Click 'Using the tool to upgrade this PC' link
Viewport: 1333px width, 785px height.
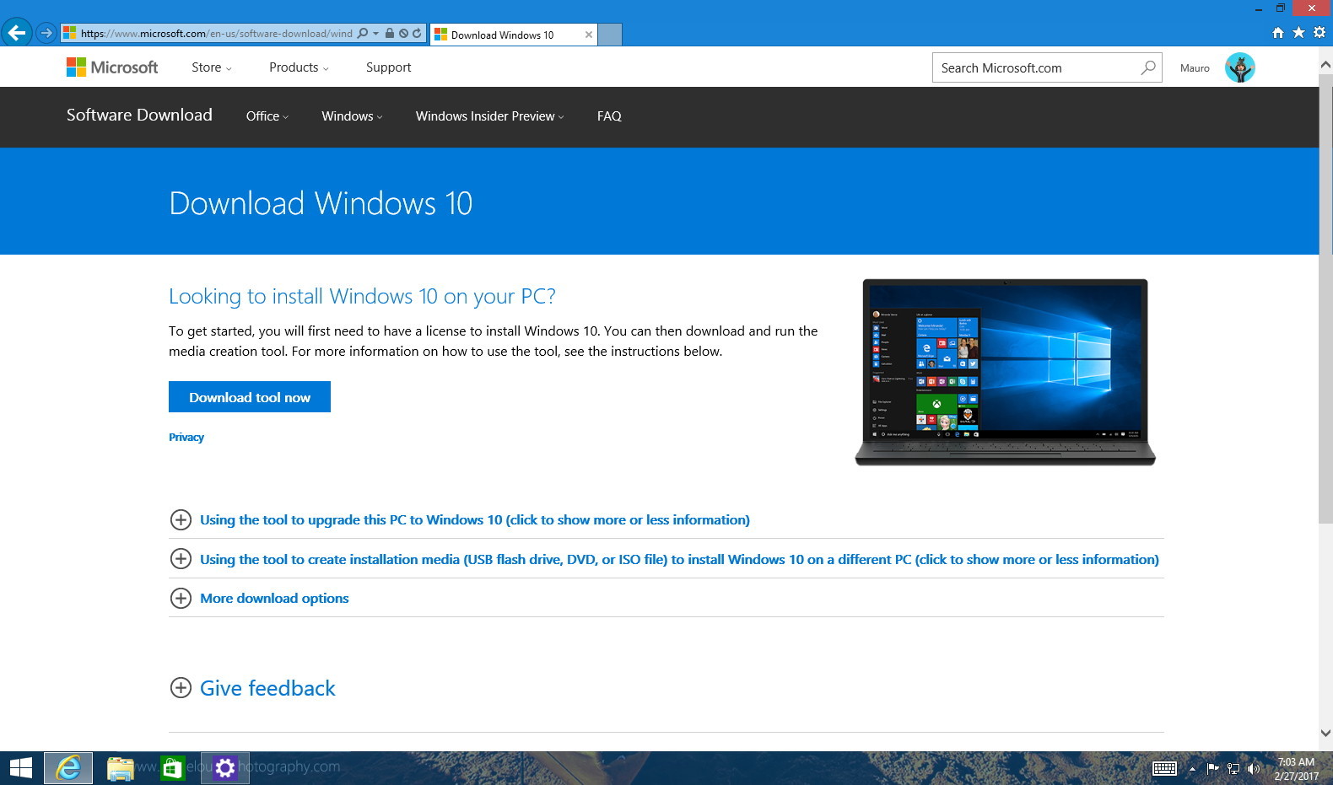click(x=475, y=519)
